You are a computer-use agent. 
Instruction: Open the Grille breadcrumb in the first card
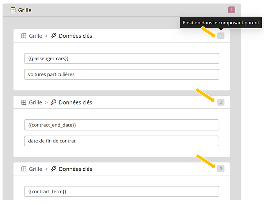coord(35,36)
